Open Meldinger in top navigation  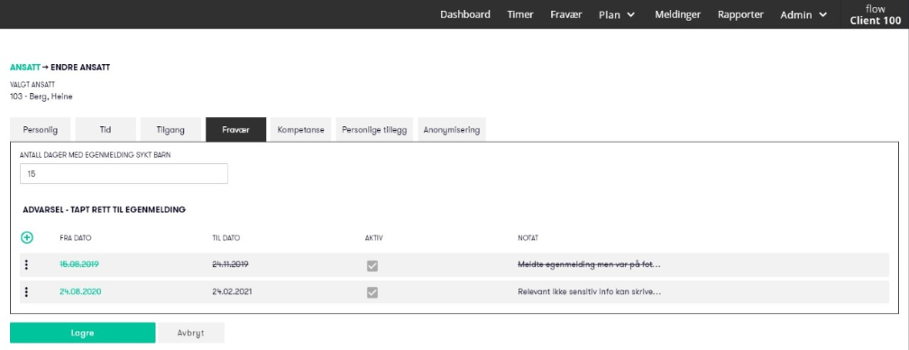click(678, 14)
